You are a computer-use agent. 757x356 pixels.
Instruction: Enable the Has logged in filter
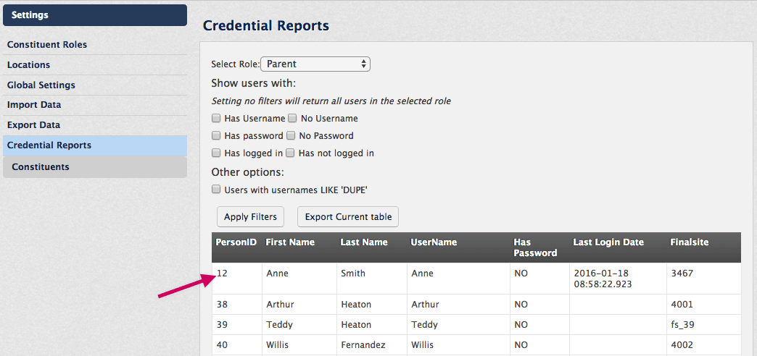click(216, 153)
